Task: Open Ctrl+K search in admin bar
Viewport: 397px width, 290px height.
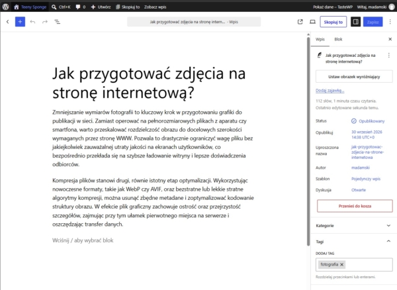Action: point(61,7)
